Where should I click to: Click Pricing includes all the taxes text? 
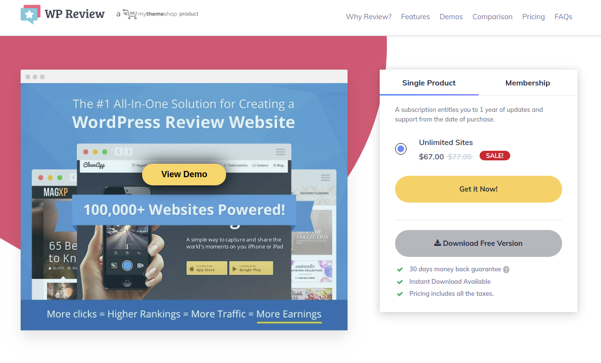point(451,293)
